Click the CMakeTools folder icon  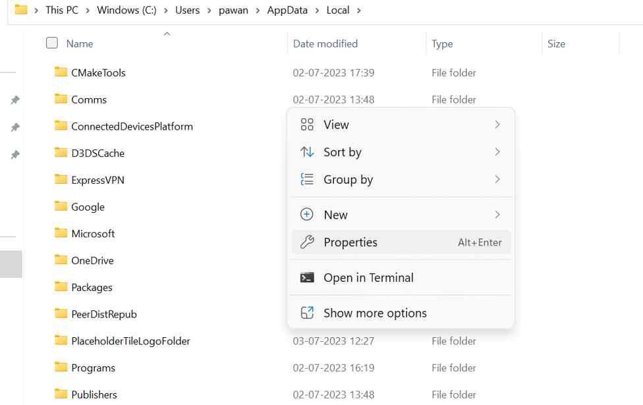pos(61,72)
